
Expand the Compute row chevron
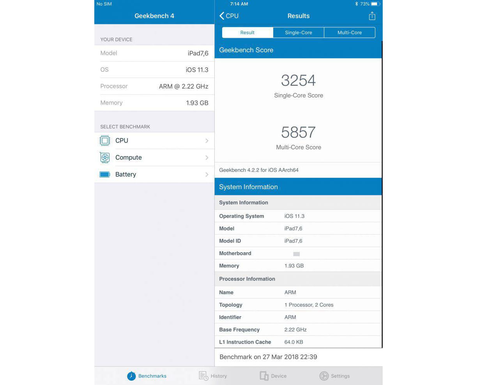click(x=207, y=158)
